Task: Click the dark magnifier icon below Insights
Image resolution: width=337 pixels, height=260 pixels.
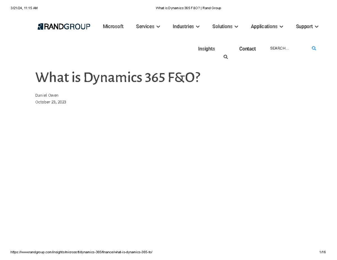Action: [x=226, y=57]
